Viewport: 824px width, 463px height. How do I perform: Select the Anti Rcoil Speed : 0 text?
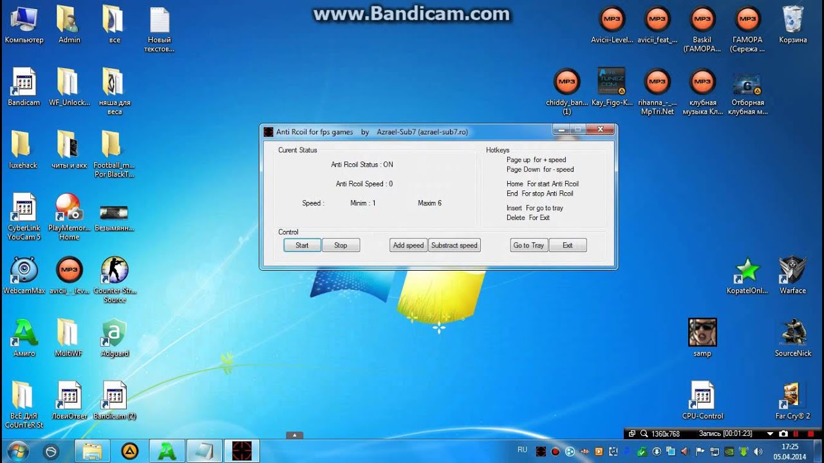(364, 184)
